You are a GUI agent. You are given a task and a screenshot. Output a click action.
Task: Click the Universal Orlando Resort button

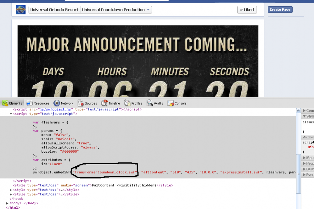[54, 10]
